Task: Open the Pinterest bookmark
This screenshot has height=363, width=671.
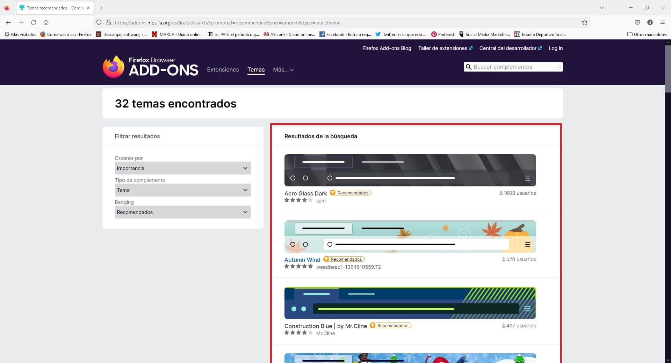Action: [x=443, y=35]
